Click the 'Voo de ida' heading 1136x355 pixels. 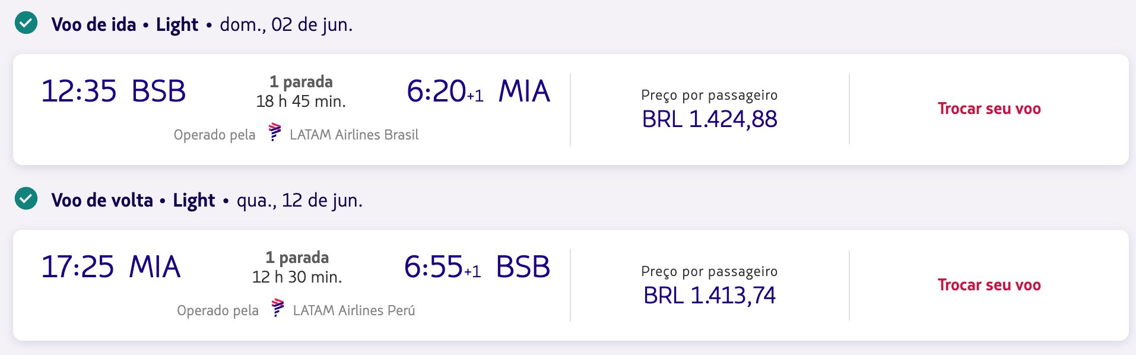tap(94, 24)
